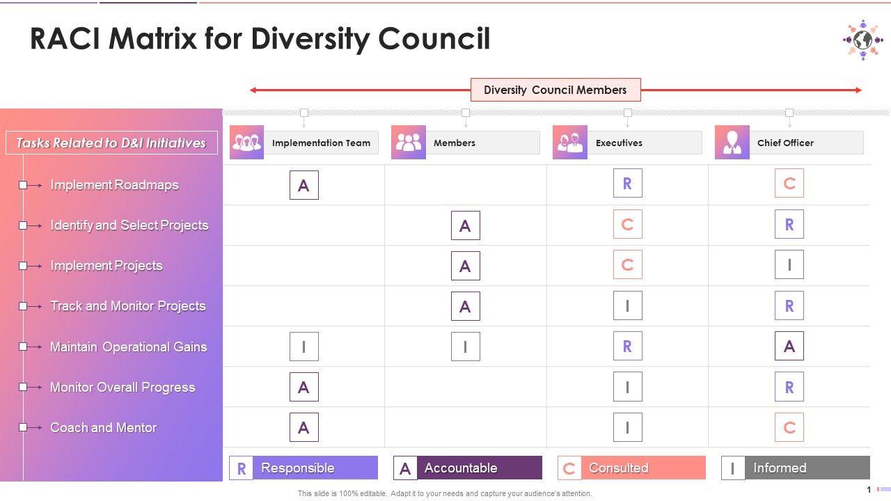Select the square marker beside Implement Roadmaps
Image resolution: width=891 pixels, height=501 pixels.
point(23,185)
